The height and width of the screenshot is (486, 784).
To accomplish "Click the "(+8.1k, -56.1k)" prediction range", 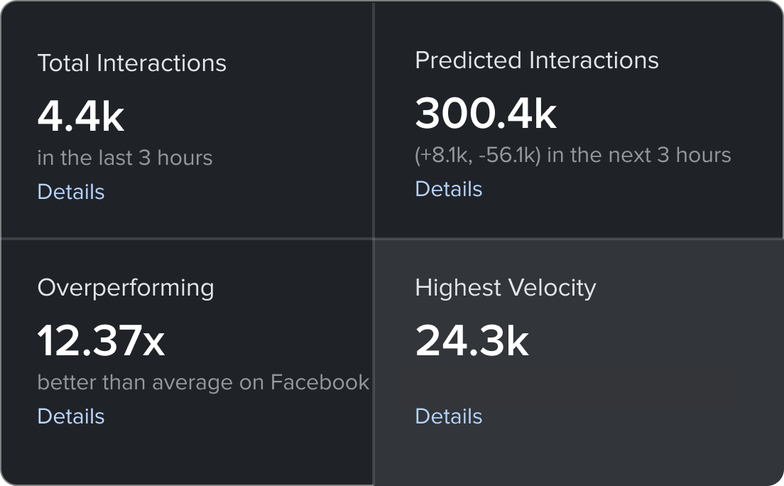I will 478,155.
